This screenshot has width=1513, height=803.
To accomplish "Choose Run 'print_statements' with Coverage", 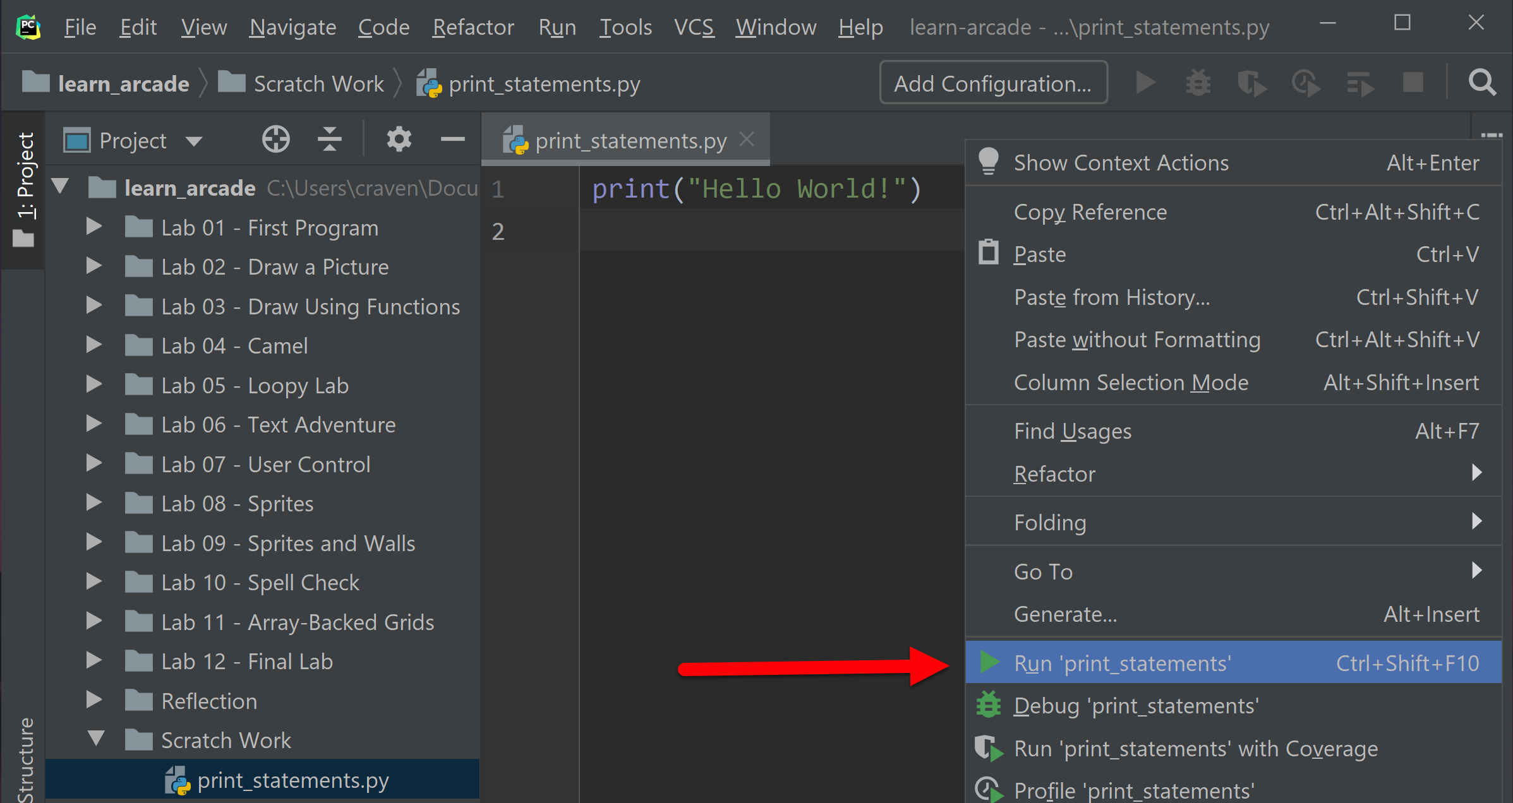I will click(1233, 748).
